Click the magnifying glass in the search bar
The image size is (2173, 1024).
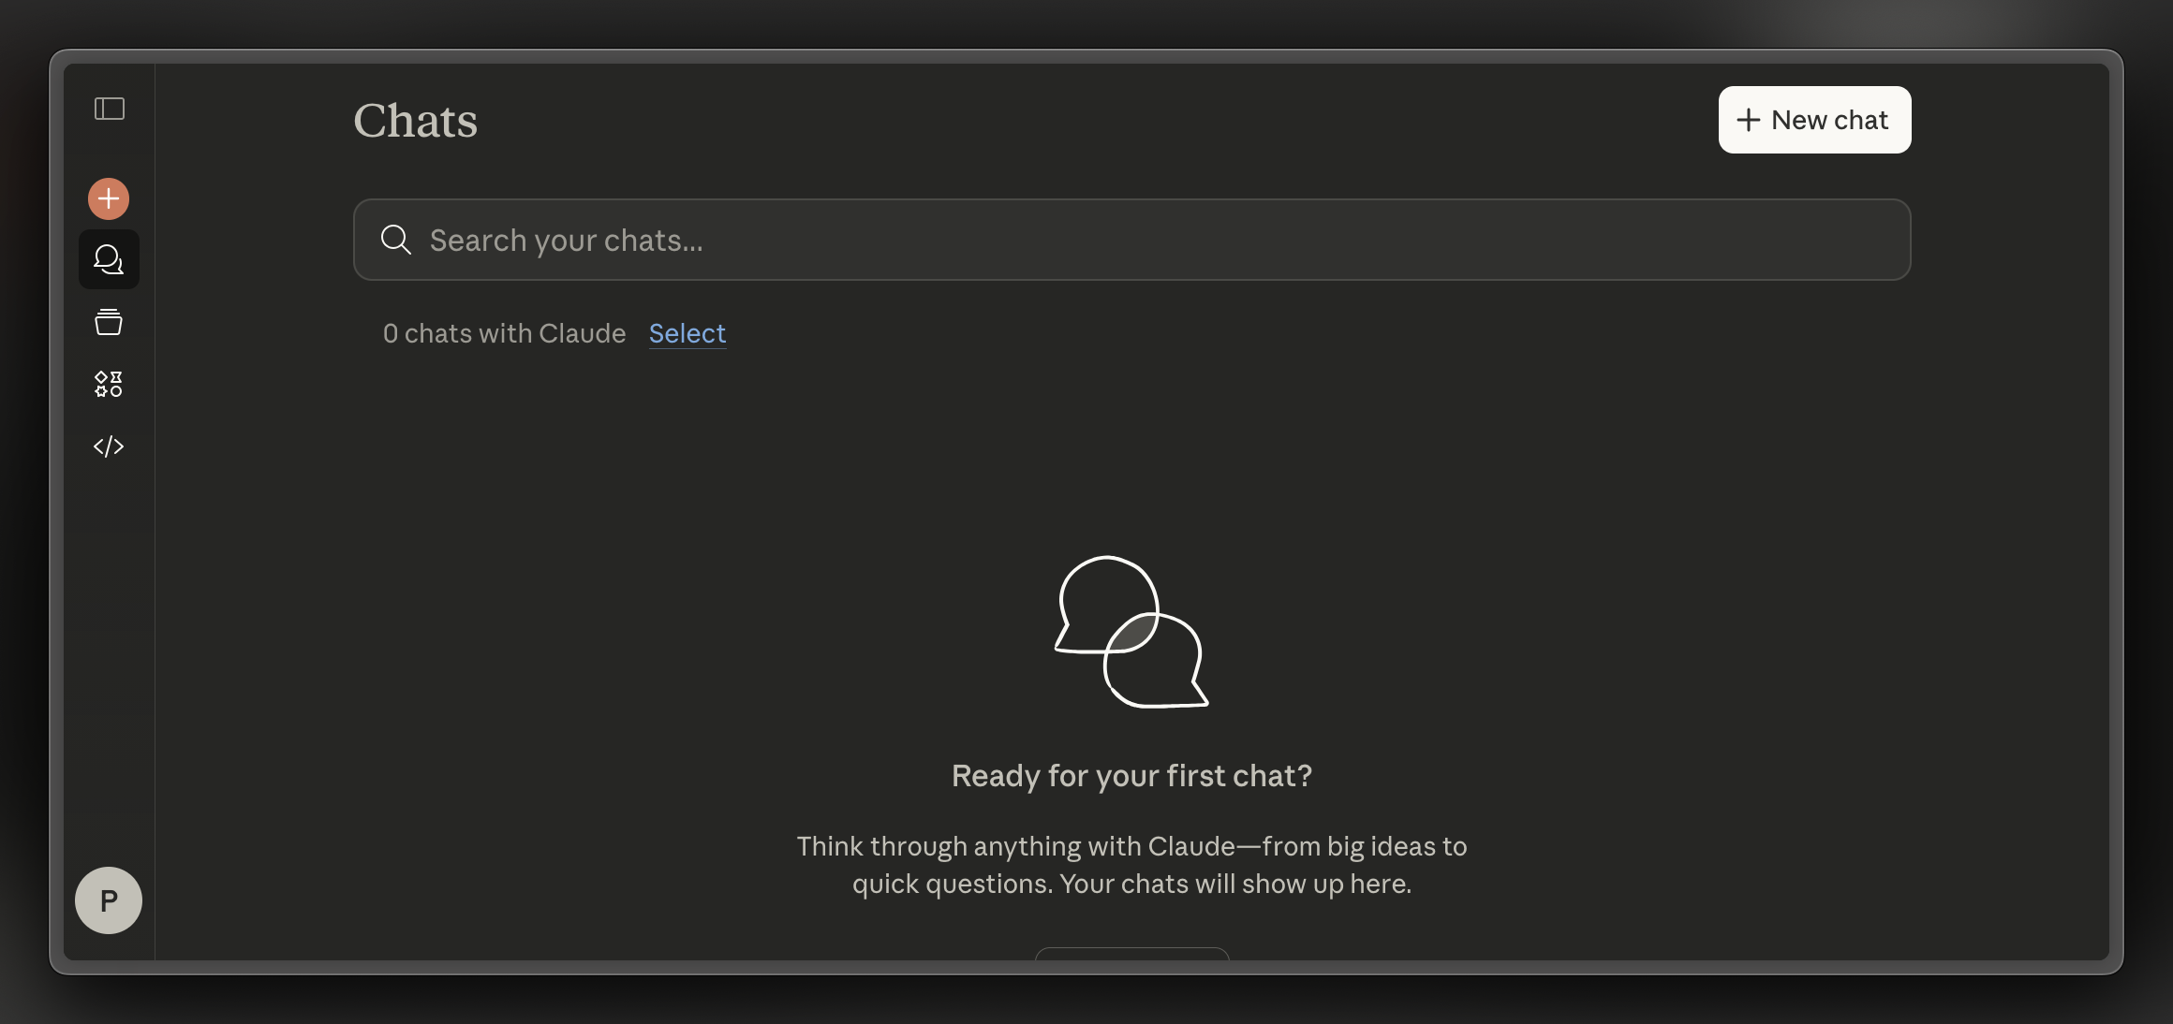(x=395, y=240)
